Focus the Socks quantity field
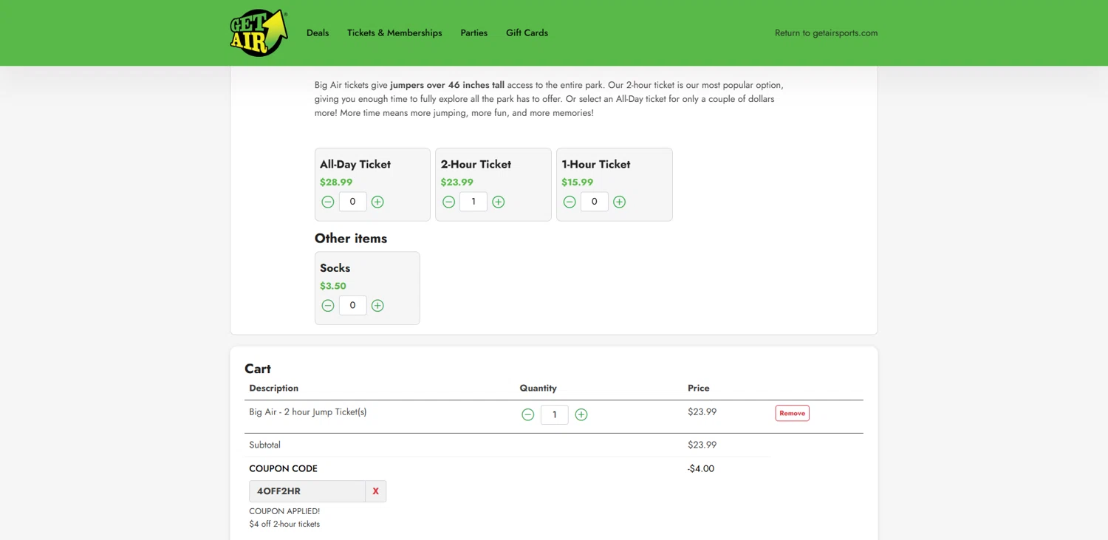 tap(352, 305)
